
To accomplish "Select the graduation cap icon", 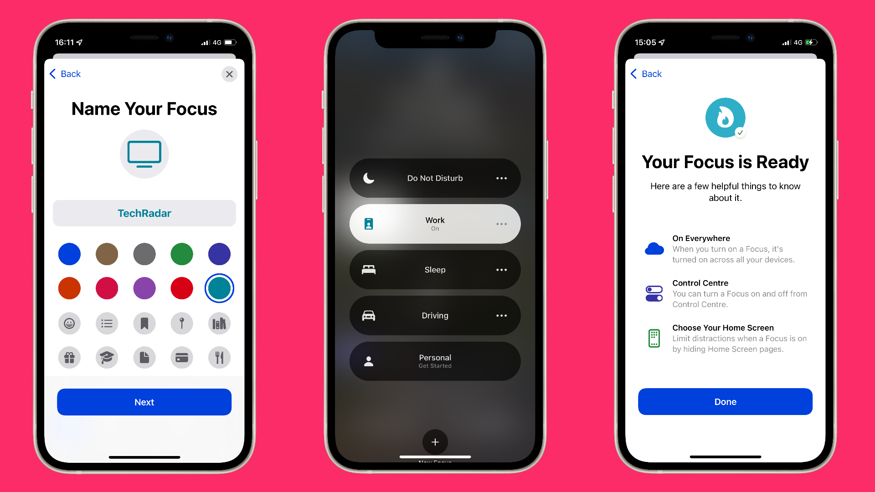I will pos(106,358).
